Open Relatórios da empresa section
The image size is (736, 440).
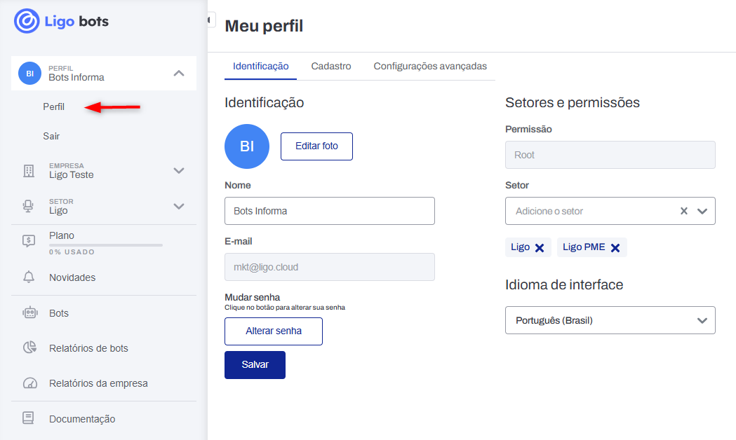point(98,383)
